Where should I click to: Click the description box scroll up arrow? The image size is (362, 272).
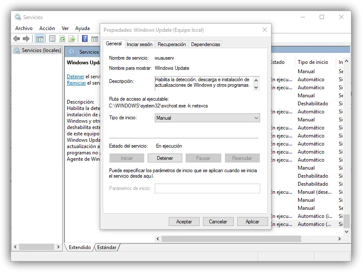pyautogui.click(x=256, y=80)
